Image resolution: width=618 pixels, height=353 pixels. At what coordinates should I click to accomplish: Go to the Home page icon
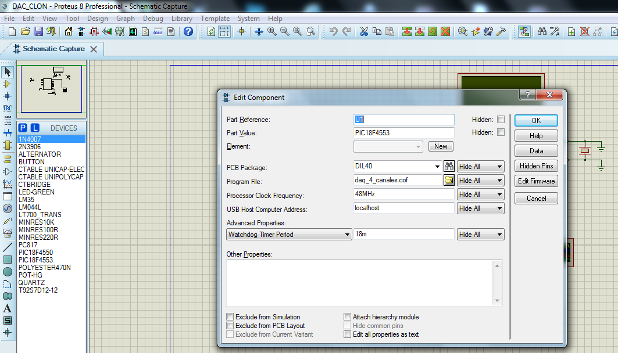[69, 31]
